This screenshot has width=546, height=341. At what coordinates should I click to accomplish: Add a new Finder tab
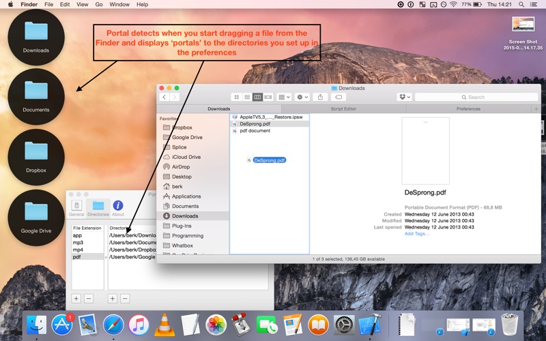click(x=536, y=109)
